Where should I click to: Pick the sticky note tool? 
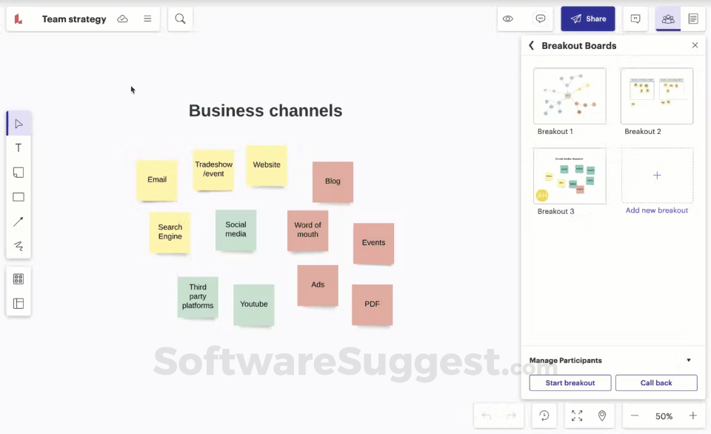(x=19, y=172)
